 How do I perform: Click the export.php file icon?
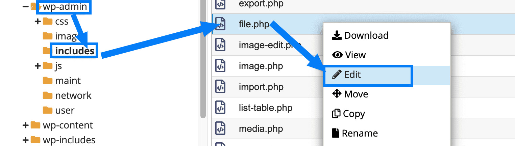[x=220, y=4]
